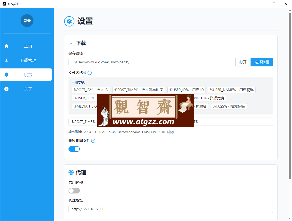Focus the 代理地址 proxy address field
Screen dimensions: 292x221
pos(171,209)
